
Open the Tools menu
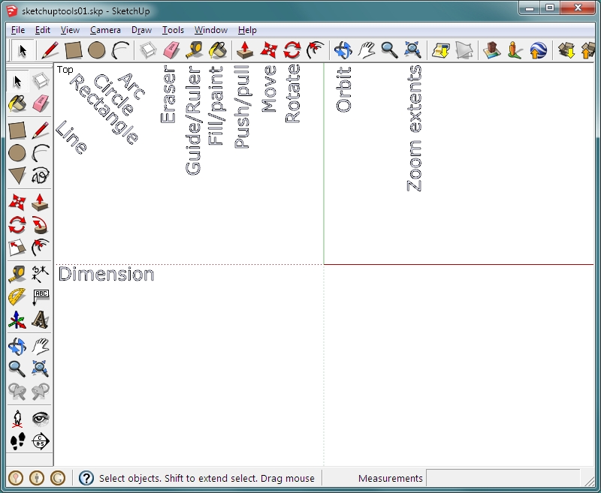[173, 30]
